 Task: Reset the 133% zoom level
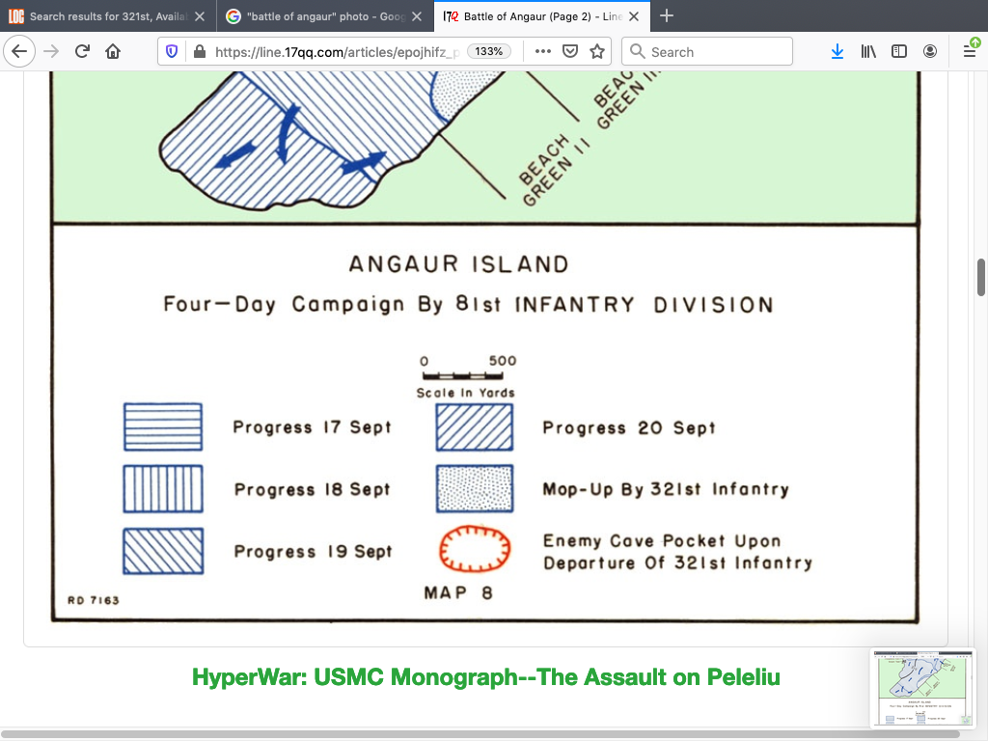[489, 52]
